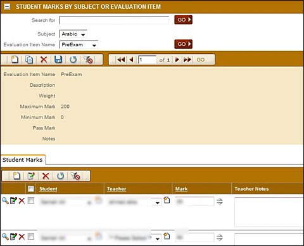Open the Evaluation Item Name dropdown PreExam
Screen dimensions: 304x246
pos(79,44)
